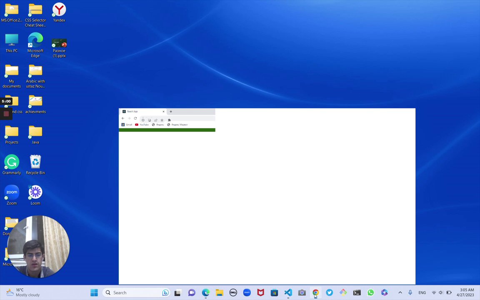
Task: Select the My documents folder
Action: (12, 76)
